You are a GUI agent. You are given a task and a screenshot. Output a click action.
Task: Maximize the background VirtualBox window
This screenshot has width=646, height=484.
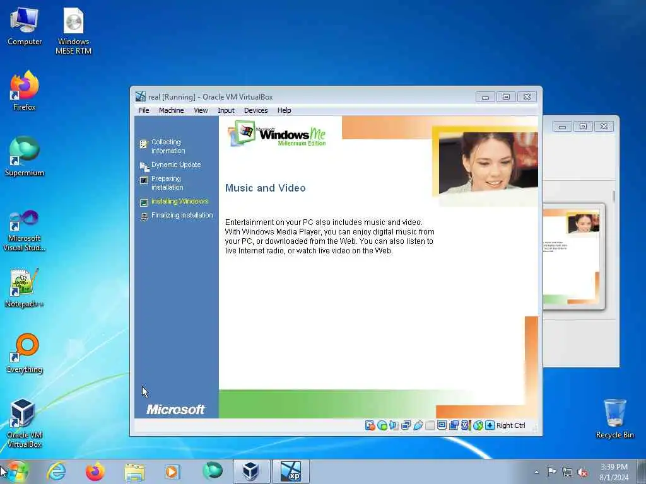coord(583,127)
